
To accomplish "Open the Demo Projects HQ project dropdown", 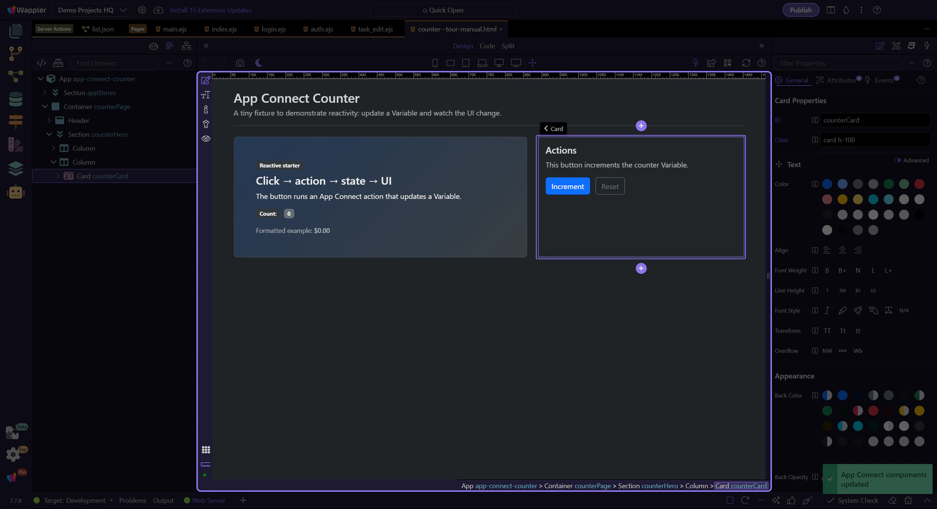I will click(92, 10).
